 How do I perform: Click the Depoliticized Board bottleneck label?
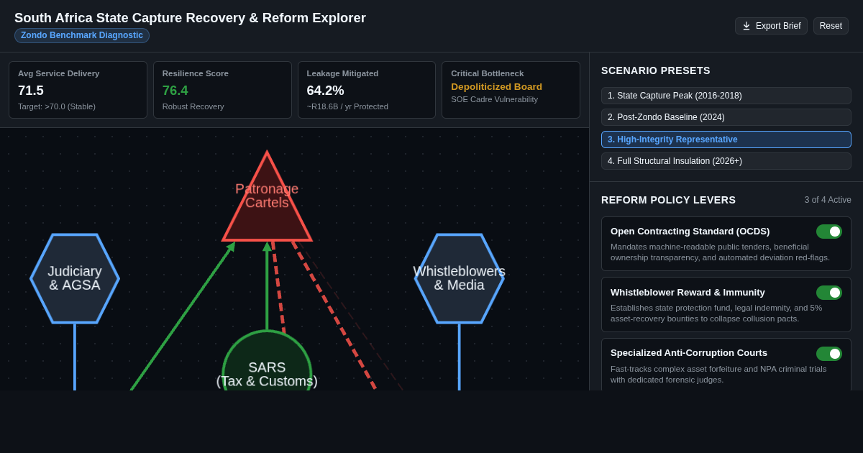click(497, 86)
